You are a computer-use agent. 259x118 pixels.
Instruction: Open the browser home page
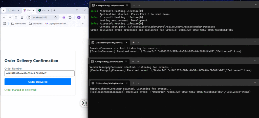tap(22, 17)
